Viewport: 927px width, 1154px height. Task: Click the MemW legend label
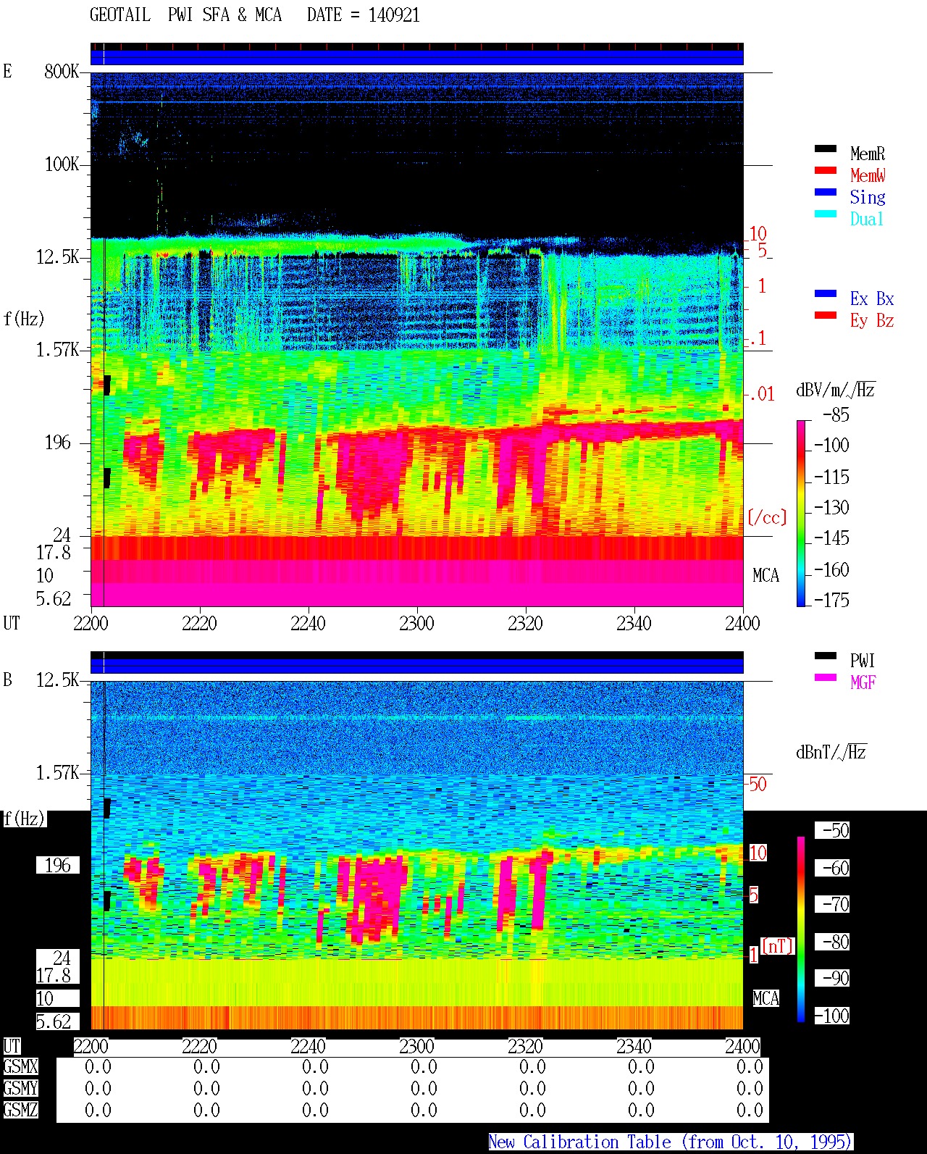point(868,175)
